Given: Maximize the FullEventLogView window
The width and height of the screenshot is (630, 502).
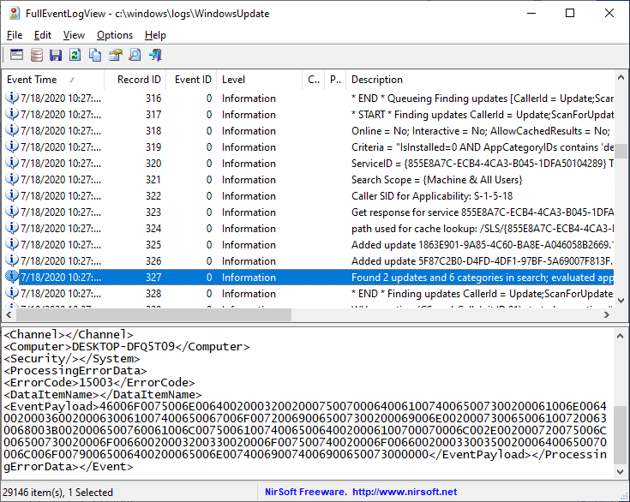Looking at the screenshot, I should coord(570,13).
